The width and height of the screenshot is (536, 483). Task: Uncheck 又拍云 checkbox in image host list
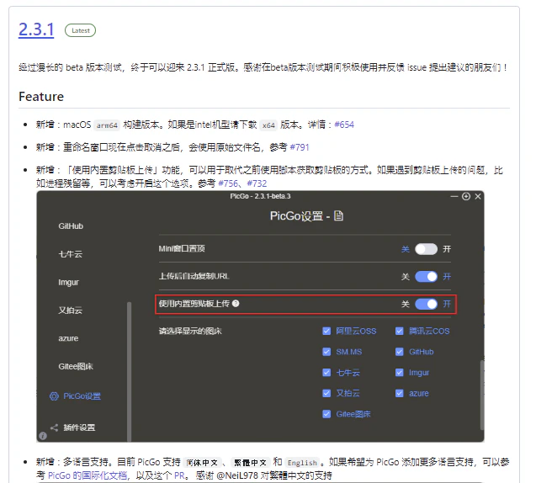(326, 393)
